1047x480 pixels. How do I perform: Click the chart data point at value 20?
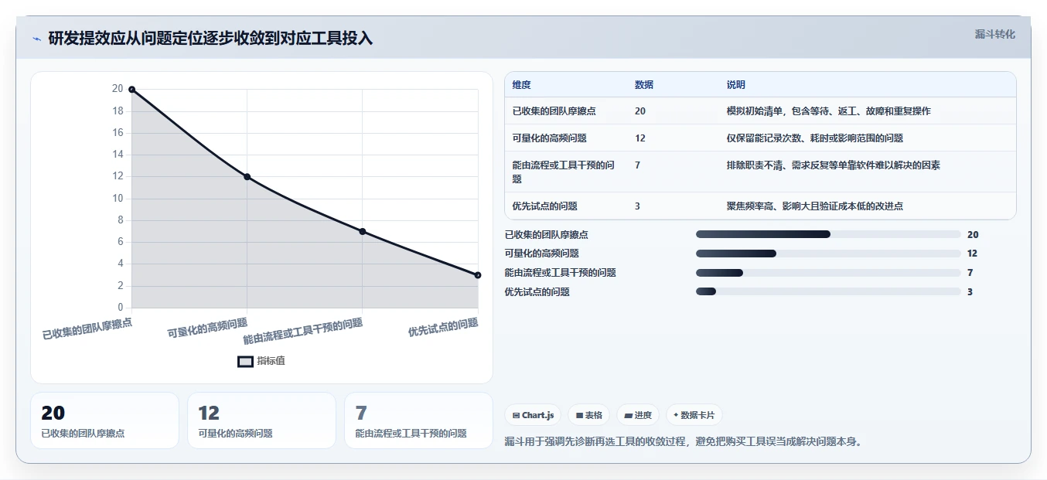[131, 90]
